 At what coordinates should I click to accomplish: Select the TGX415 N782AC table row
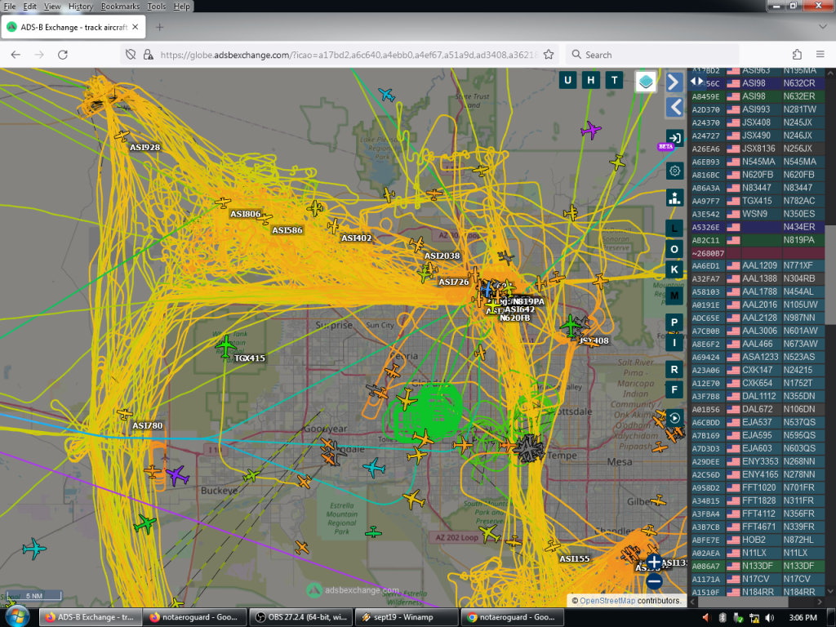[x=757, y=201]
